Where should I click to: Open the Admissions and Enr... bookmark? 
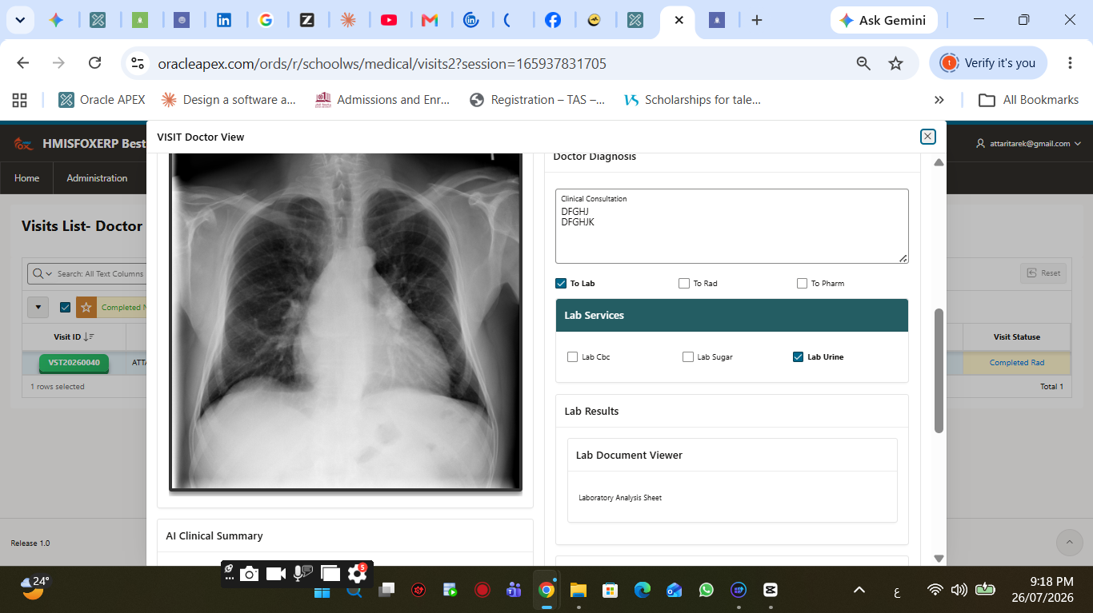382,100
